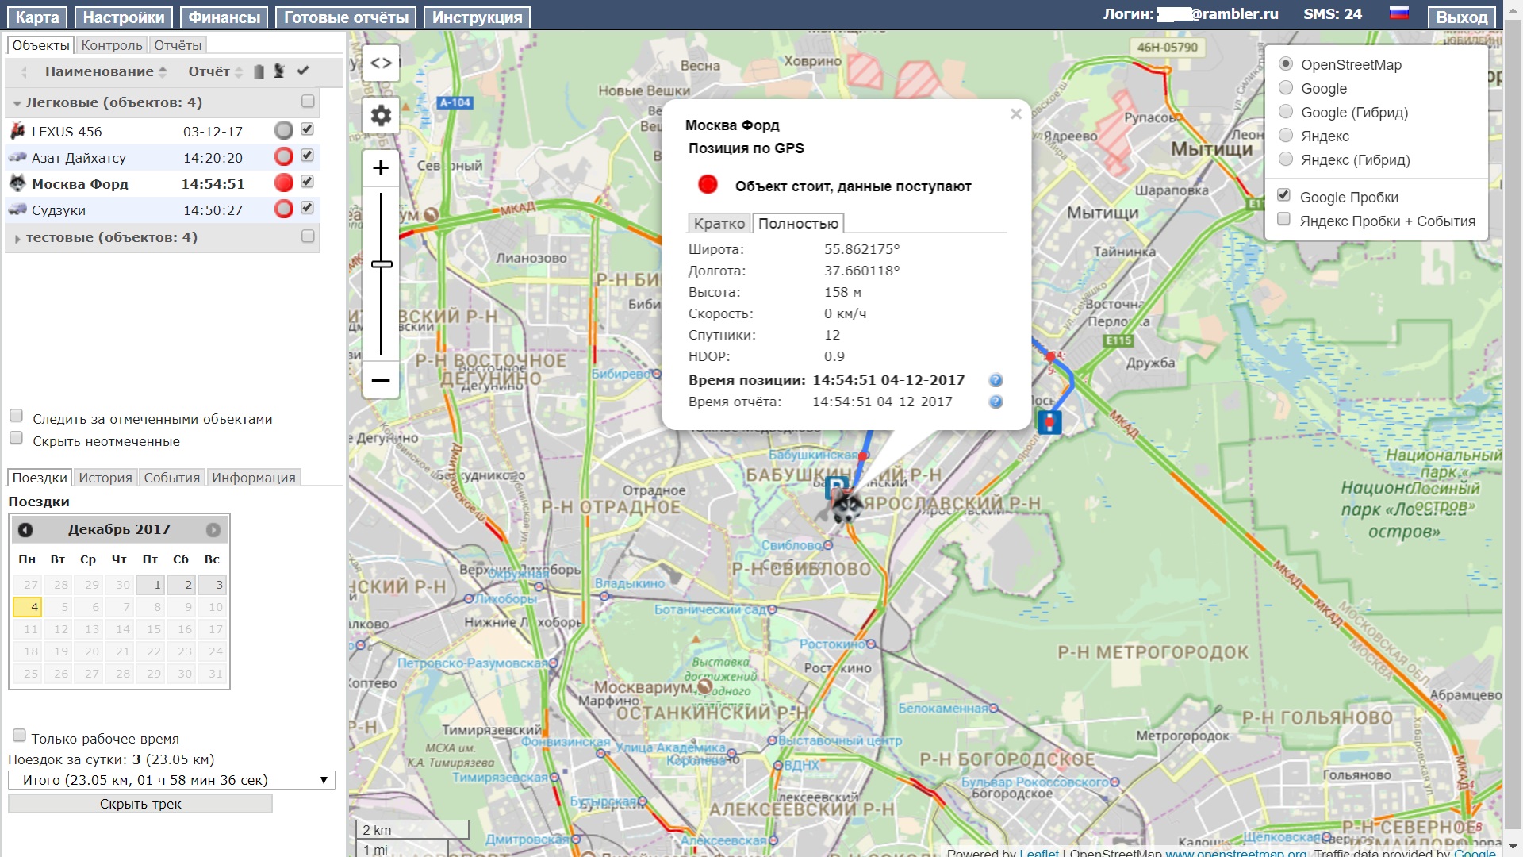Viewport: 1523px width, 857px height.
Task: Select the Яндекс map radio option
Action: [x=1286, y=136]
